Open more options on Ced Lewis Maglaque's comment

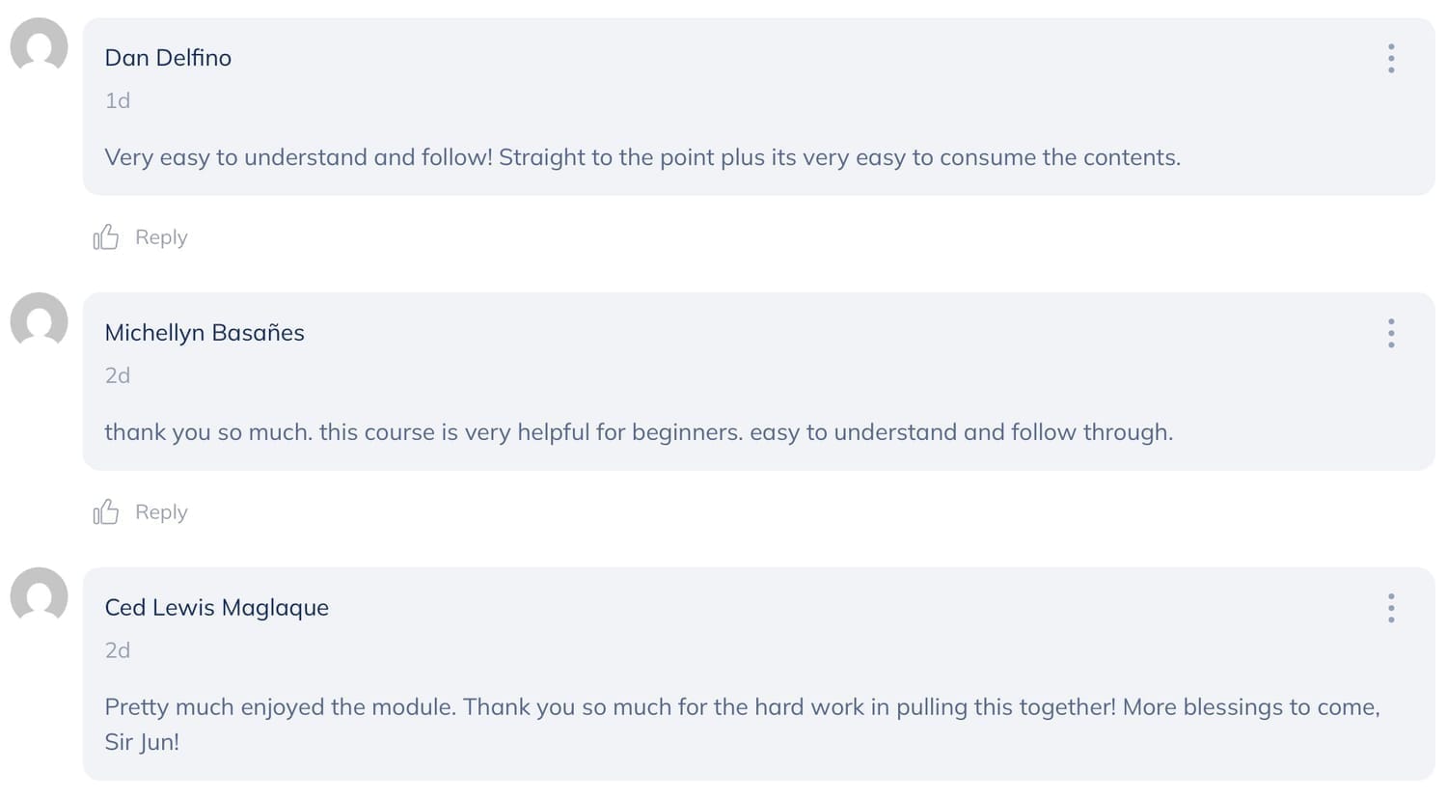pos(1390,608)
